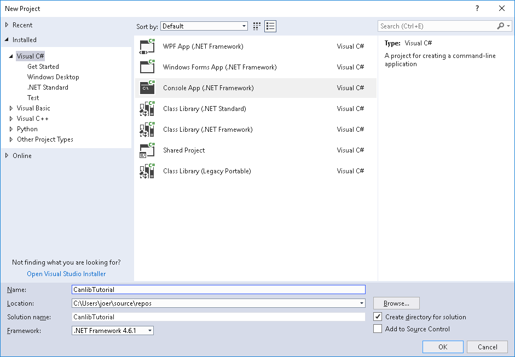Screen dimensions: 515x357
Task: Click the Cancel button
Action: 488,347
